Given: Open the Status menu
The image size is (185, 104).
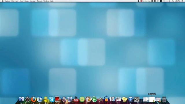Looking at the screenshot, I should pyautogui.click(x=26, y=1).
